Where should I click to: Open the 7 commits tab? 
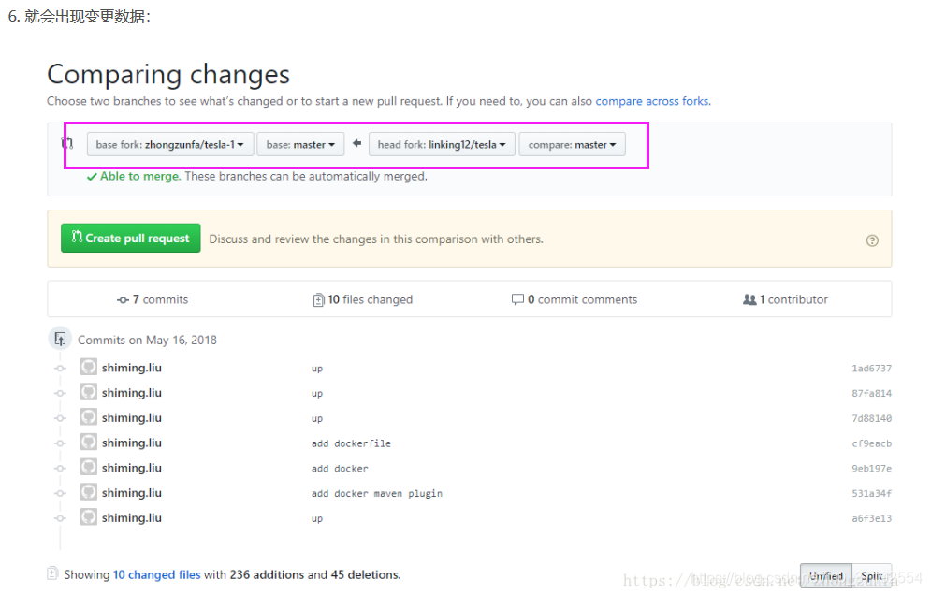pyautogui.click(x=153, y=299)
